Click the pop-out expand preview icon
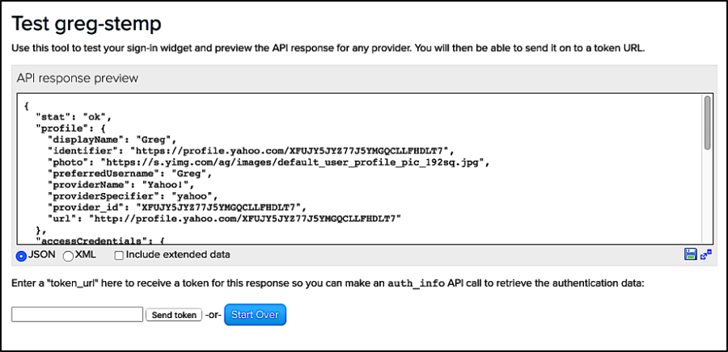This screenshot has width=728, height=352. point(706,254)
